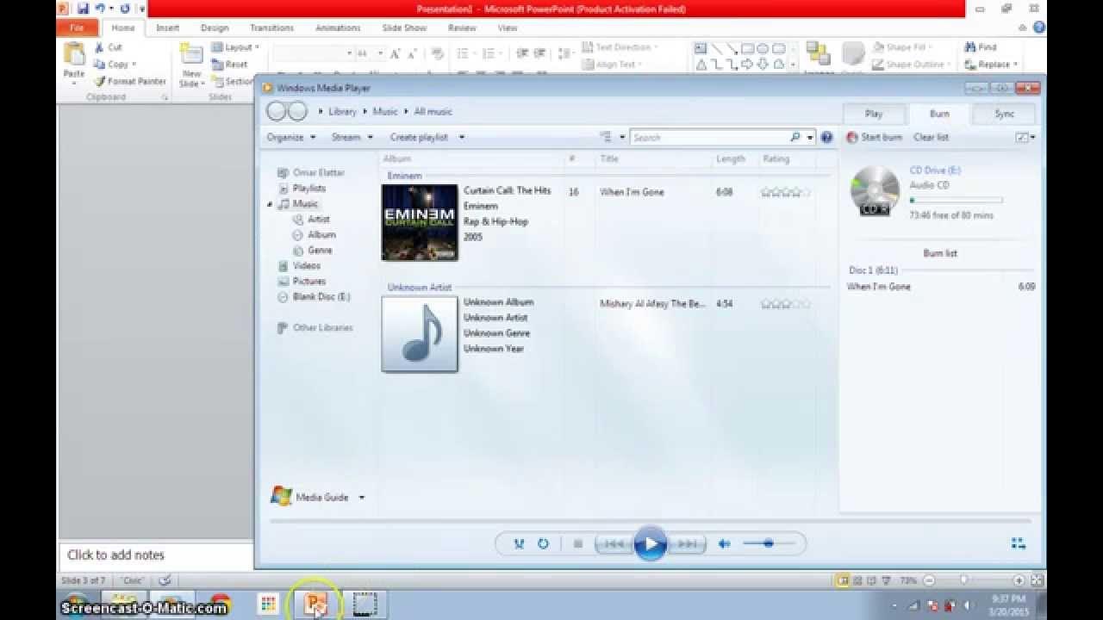
Task: Switch to the Burn tab
Action: pyautogui.click(x=939, y=114)
